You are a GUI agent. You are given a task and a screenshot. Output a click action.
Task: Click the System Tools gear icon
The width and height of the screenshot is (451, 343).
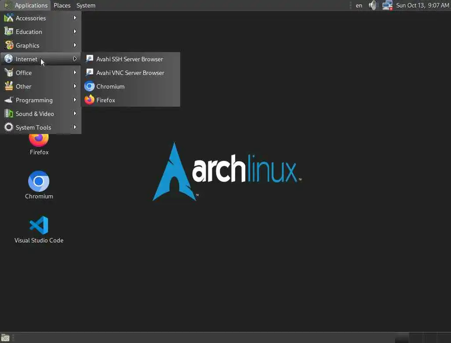tap(9, 127)
